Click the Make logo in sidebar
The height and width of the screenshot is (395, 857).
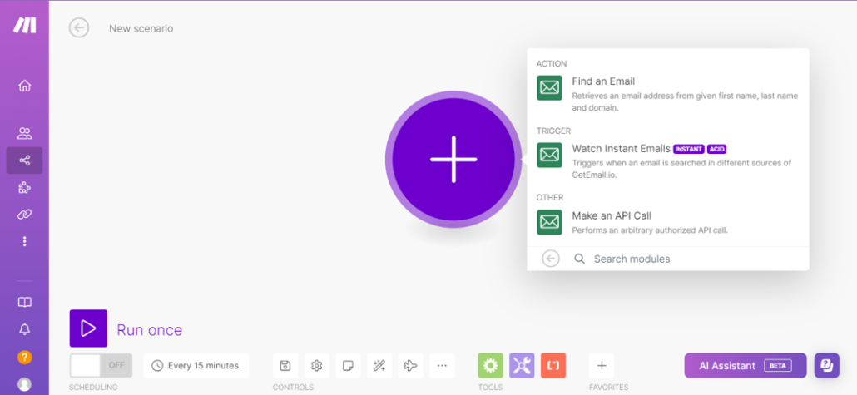click(25, 25)
